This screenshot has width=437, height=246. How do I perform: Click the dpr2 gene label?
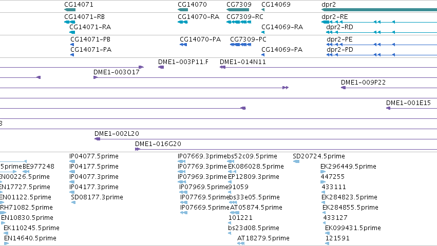click(329, 5)
